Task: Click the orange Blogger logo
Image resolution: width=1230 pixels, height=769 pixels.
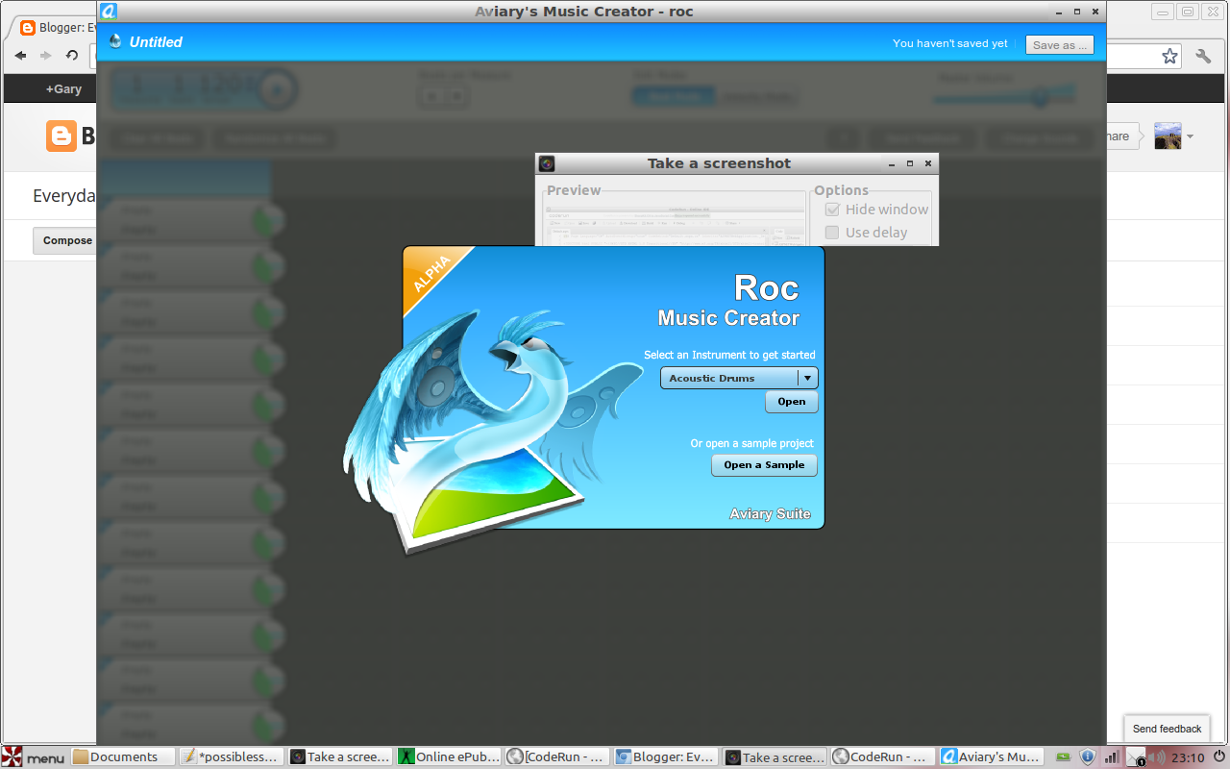Action: [x=61, y=136]
